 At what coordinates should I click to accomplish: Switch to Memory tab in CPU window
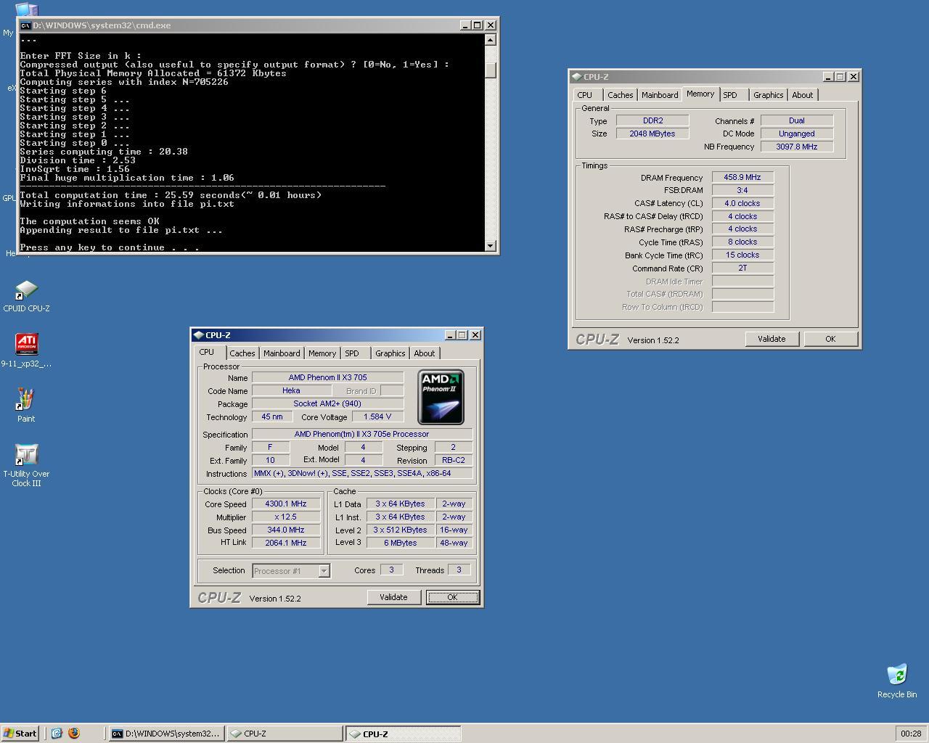pos(322,353)
